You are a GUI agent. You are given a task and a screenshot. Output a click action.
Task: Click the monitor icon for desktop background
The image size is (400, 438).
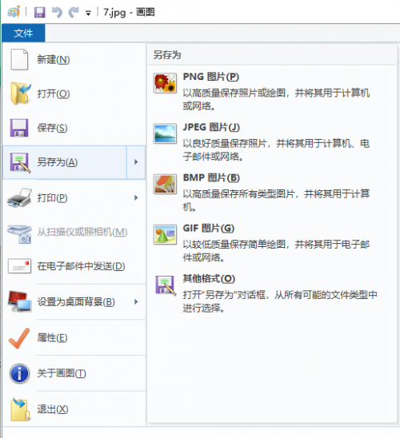[19, 301]
